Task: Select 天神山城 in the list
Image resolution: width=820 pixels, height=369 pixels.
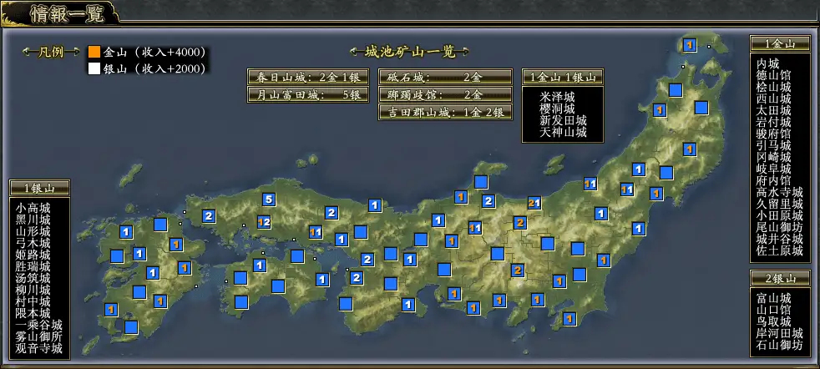Action: (x=563, y=132)
